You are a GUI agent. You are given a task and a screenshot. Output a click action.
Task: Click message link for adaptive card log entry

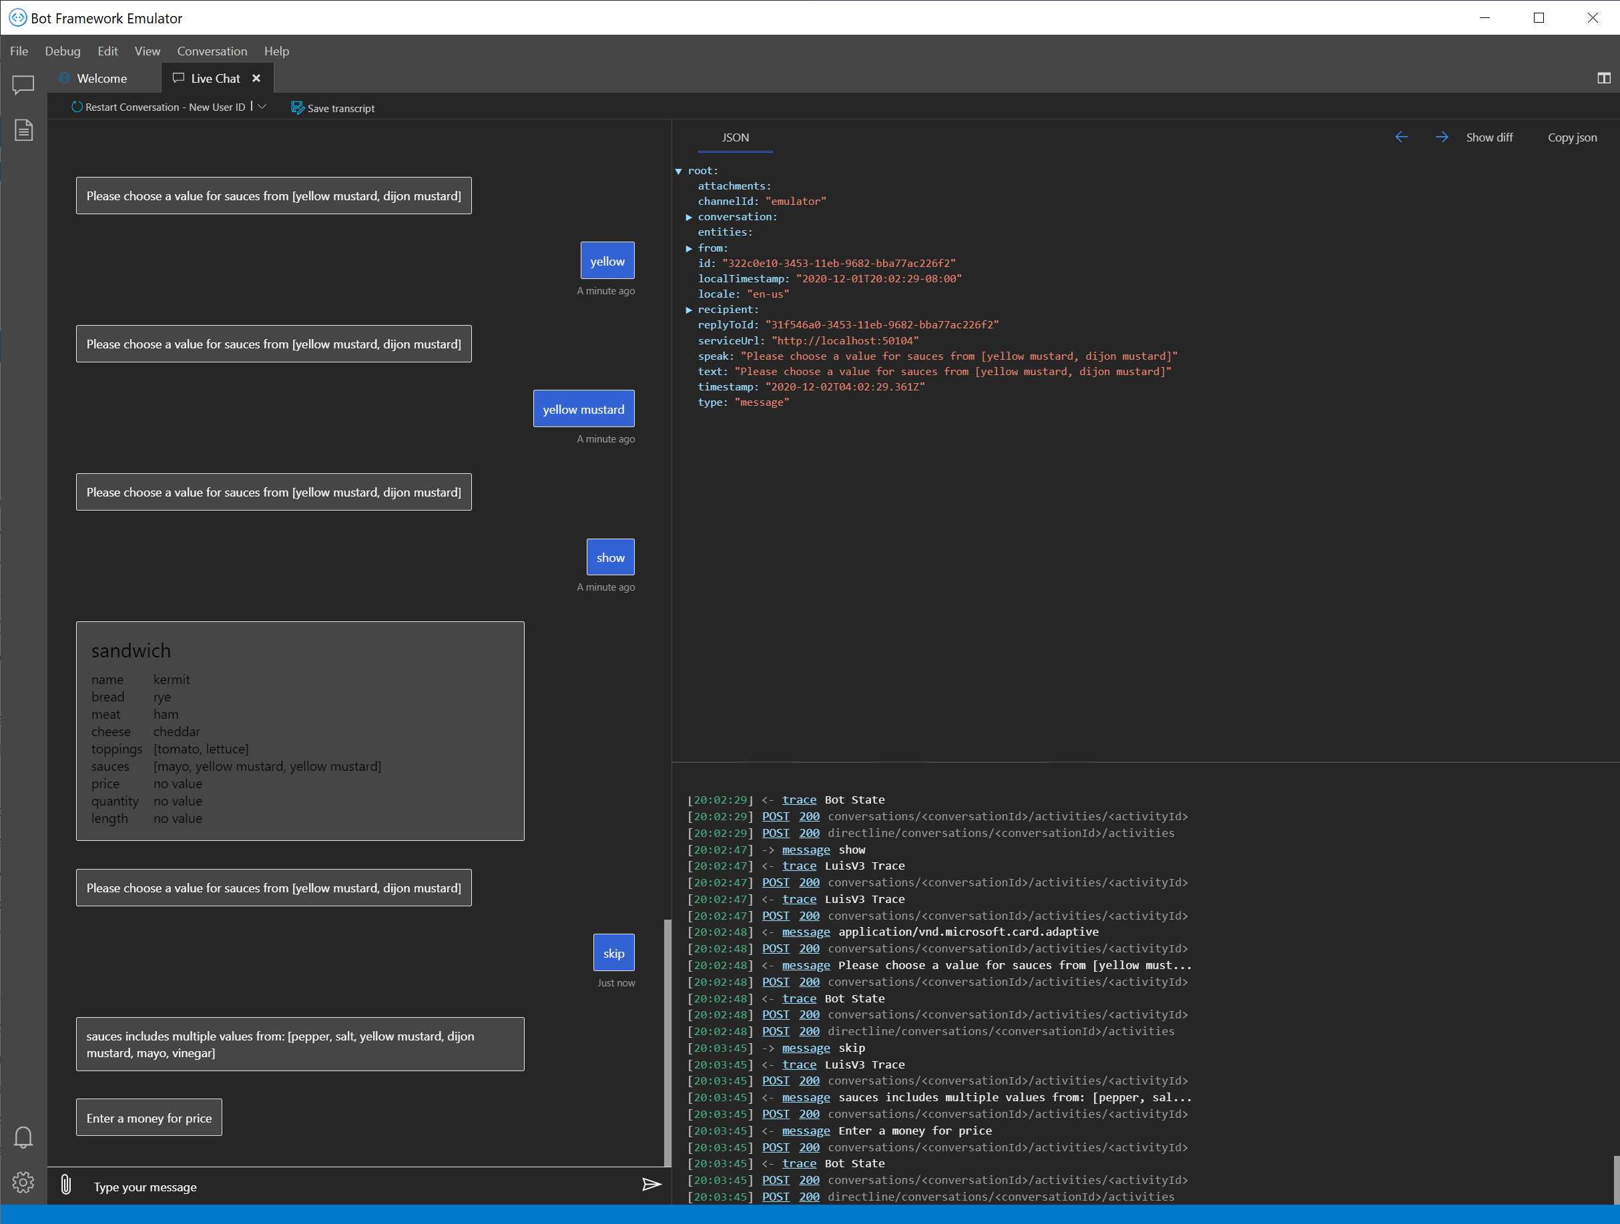(806, 932)
